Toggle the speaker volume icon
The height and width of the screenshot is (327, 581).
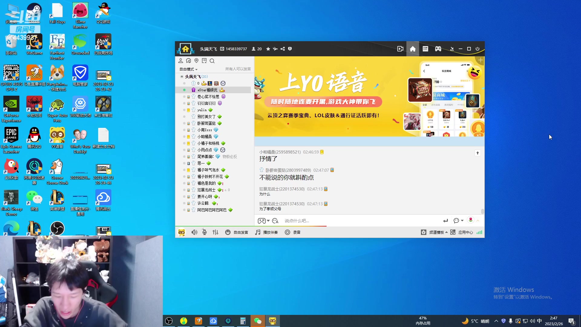194,232
